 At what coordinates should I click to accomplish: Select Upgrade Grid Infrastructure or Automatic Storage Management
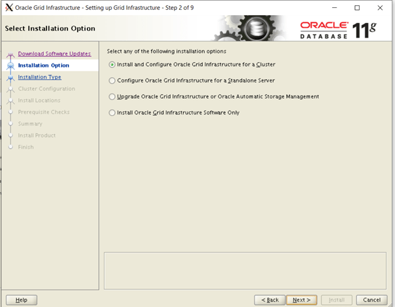112,96
